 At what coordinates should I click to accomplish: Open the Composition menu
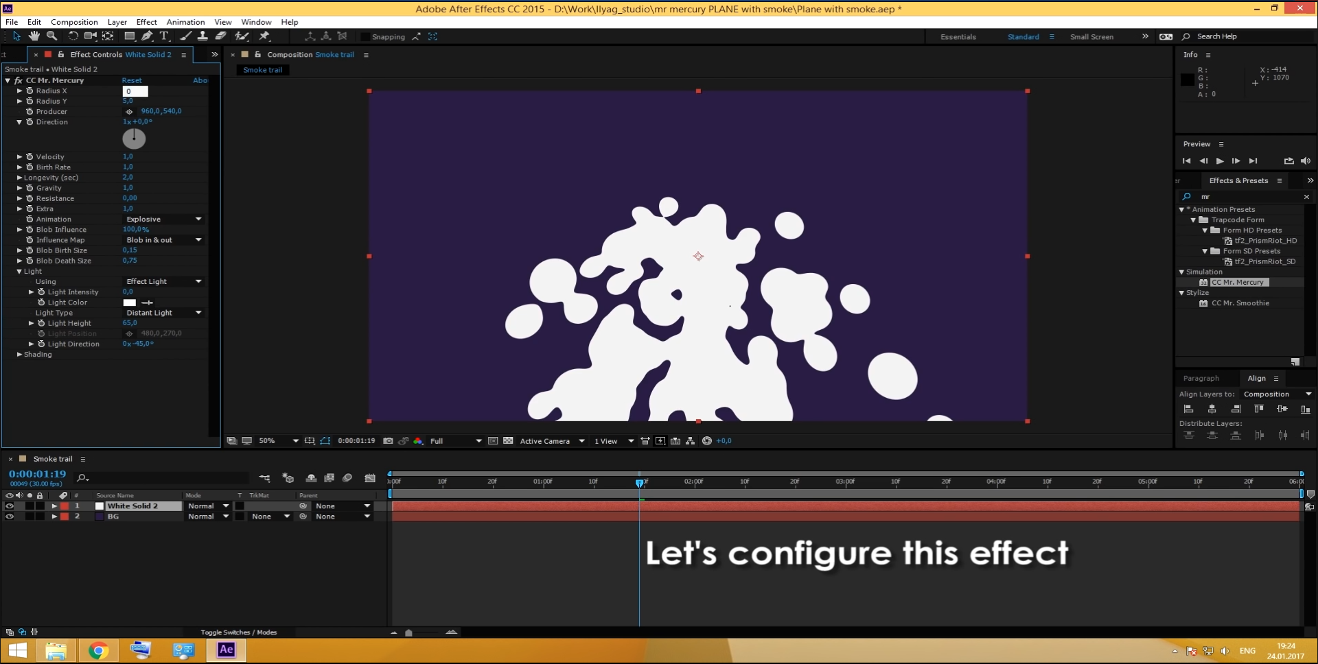[74, 22]
